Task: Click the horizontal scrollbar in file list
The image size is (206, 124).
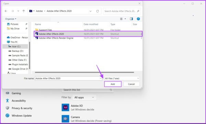Action: [84, 72]
